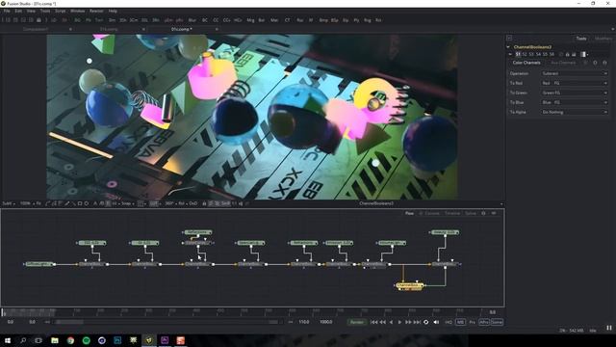This screenshot has width=616, height=347.
Task: Switch to the Spline tab
Action: click(x=471, y=213)
